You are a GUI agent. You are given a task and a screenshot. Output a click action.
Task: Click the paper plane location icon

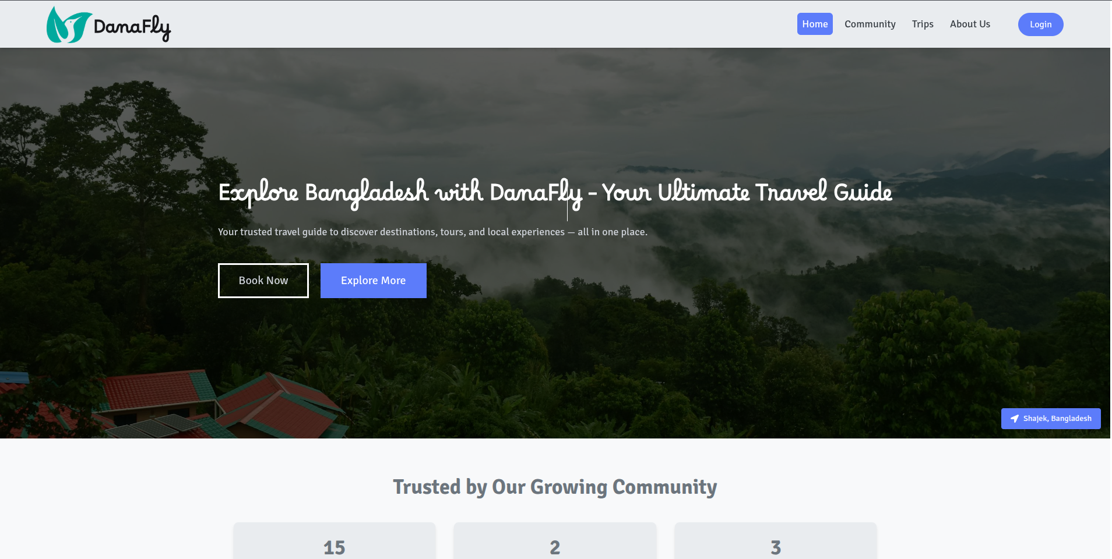[x=1015, y=419]
